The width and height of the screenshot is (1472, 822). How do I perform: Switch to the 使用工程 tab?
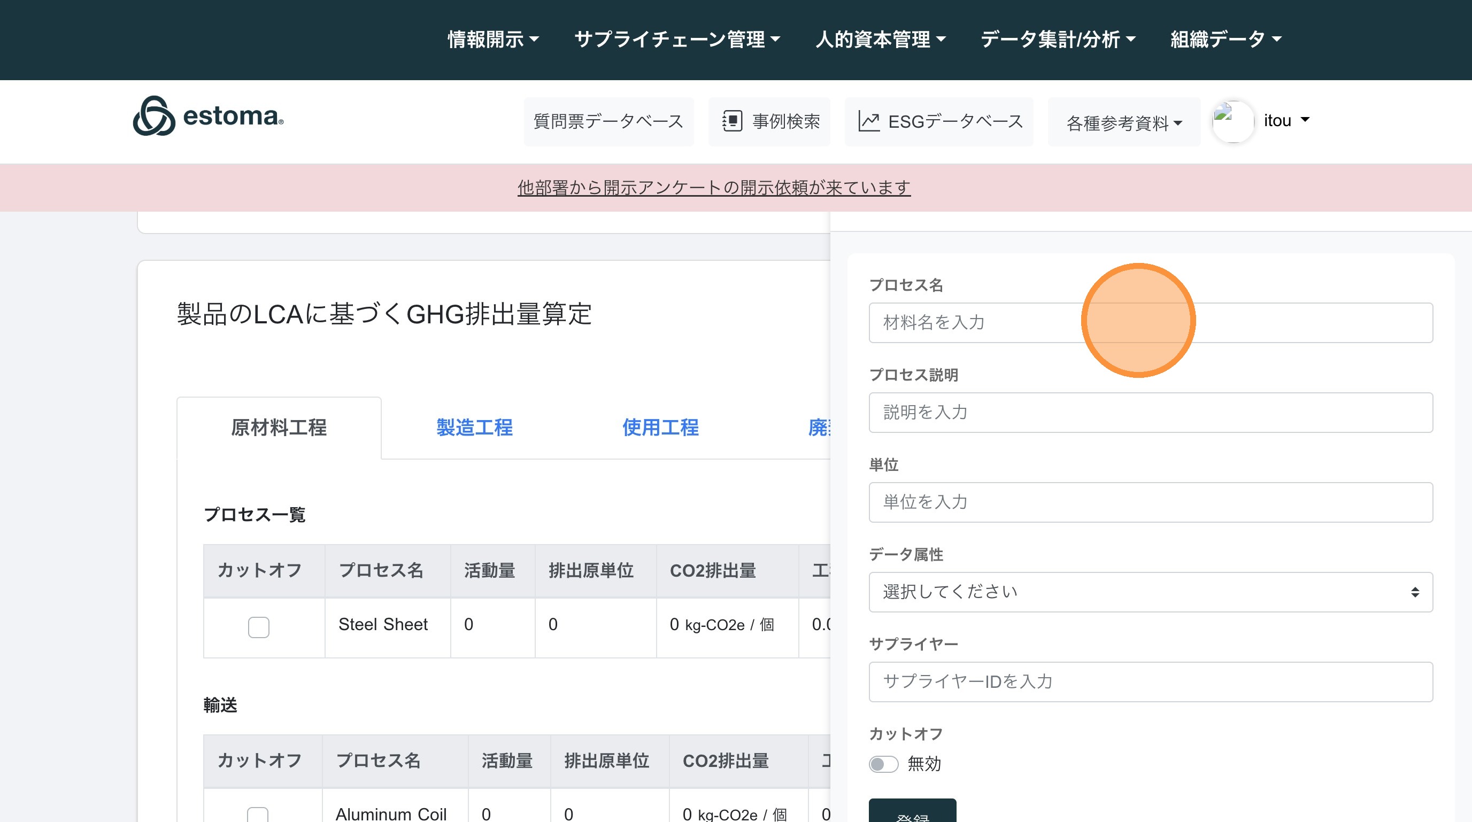(660, 427)
